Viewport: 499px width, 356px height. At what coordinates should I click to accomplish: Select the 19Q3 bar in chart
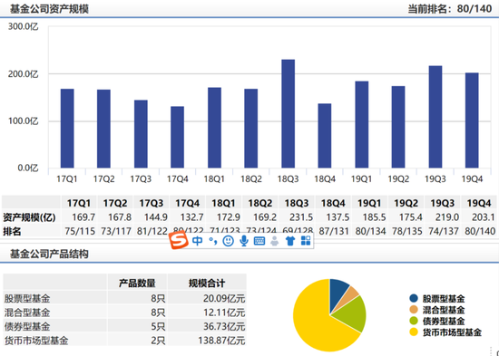(x=435, y=117)
